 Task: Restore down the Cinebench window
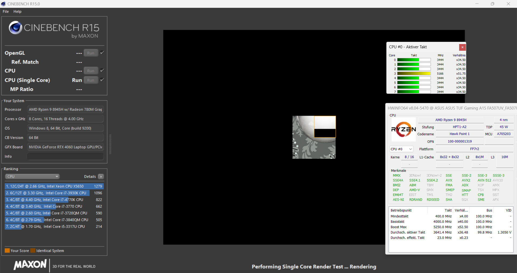pos(492,4)
